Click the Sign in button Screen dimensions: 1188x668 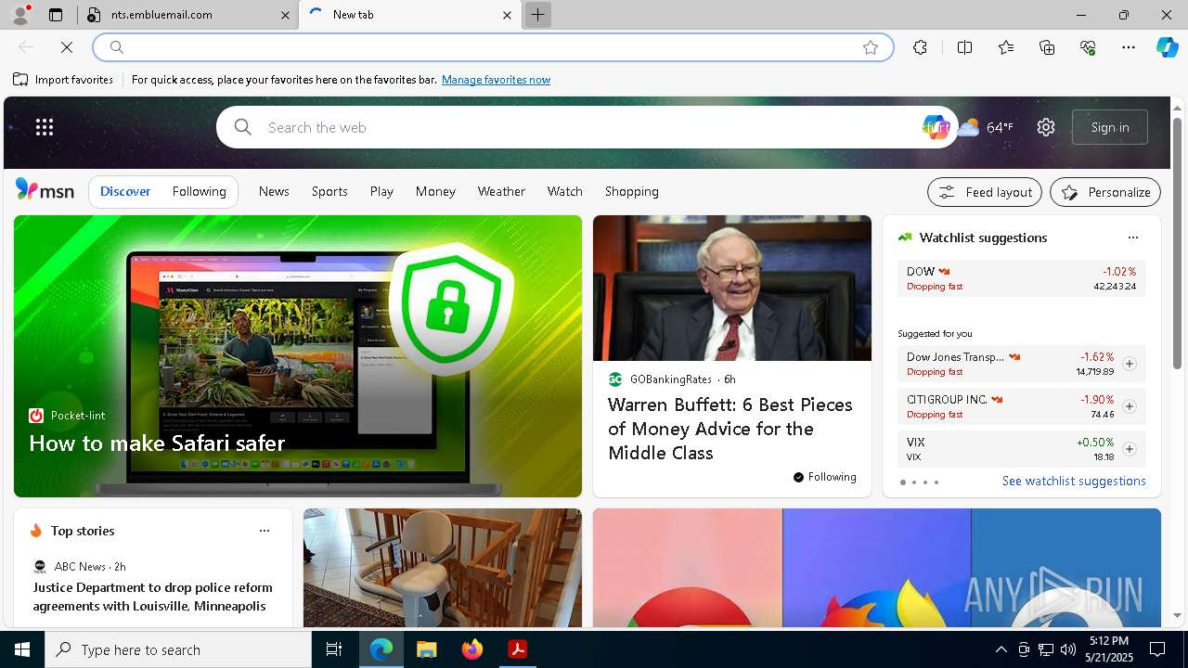click(1110, 127)
